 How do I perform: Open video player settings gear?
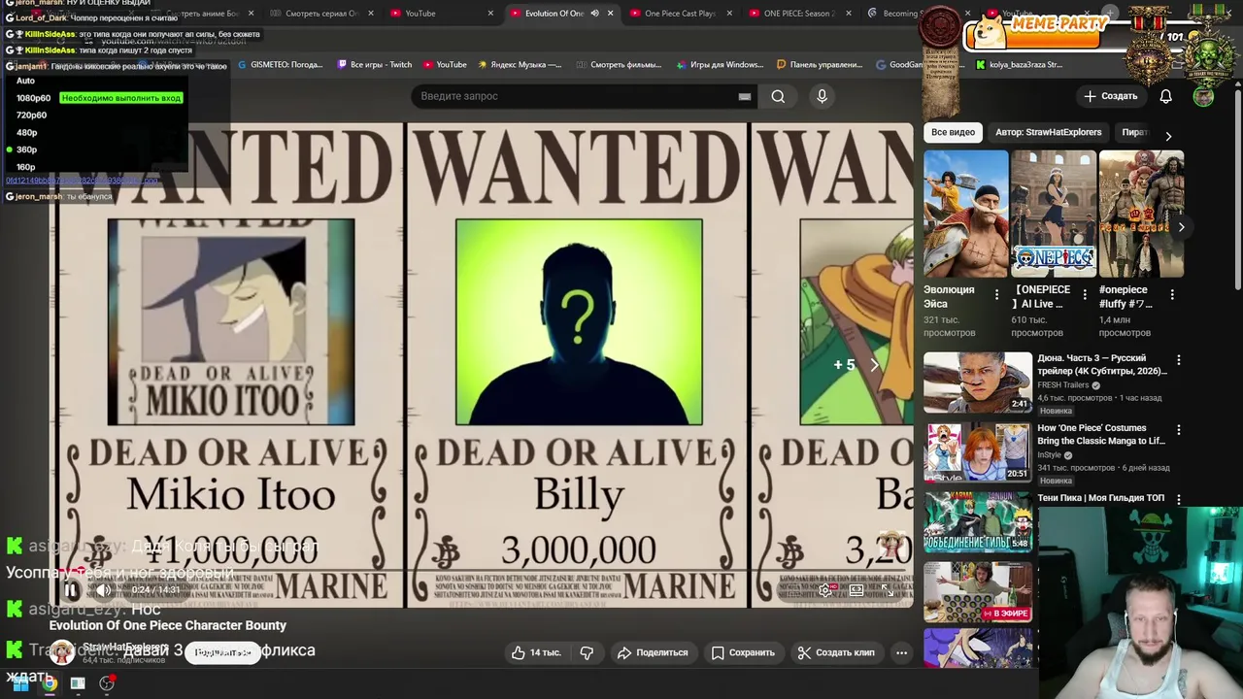[x=824, y=589]
